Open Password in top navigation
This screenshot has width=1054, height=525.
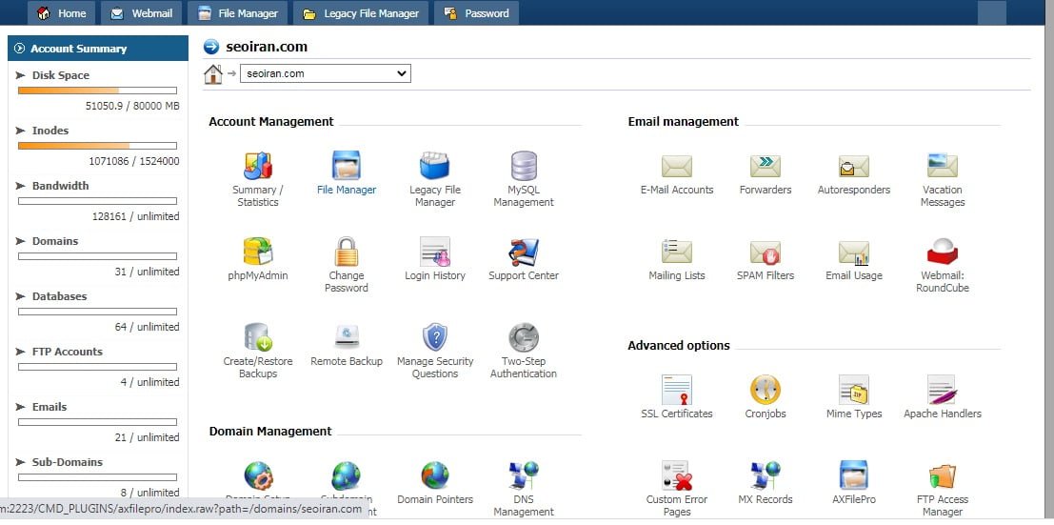click(x=477, y=12)
